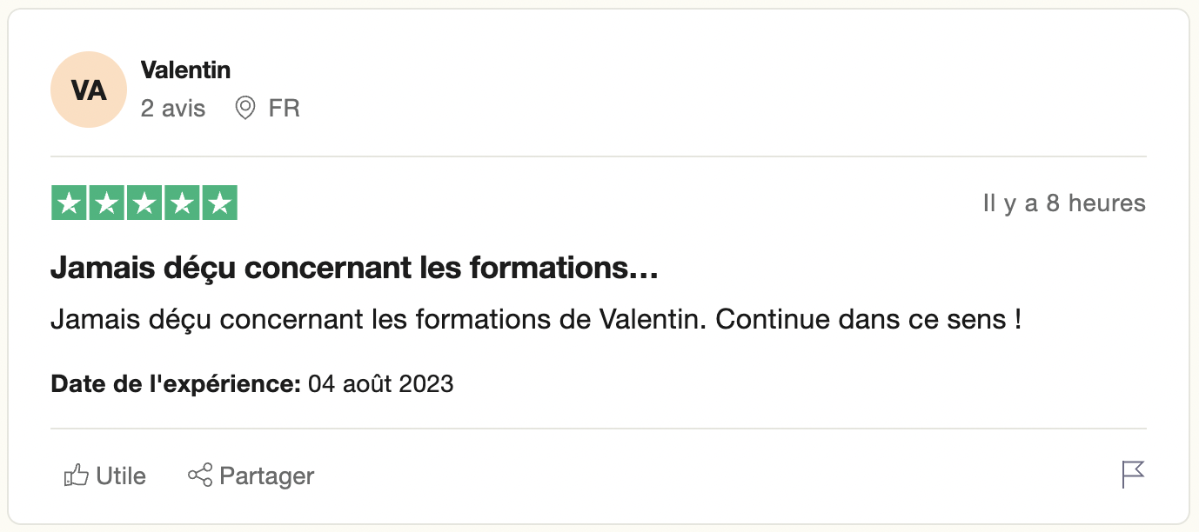
Task: Click the review body text
Action: 535,320
